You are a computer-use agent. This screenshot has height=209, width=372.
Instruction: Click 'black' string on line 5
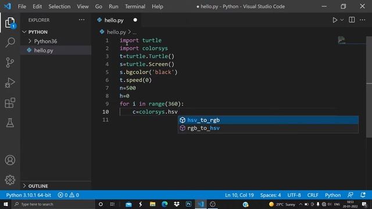pyautogui.click(x=163, y=72)
